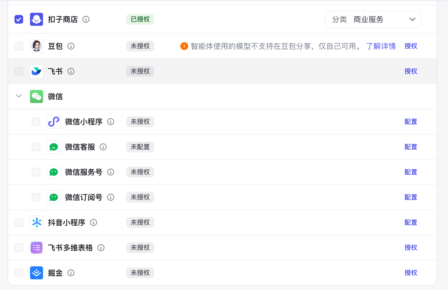The height and width of the screenshot is (290, 448).
Task: Open info tooltip next to 抖音小程序
Action: (x=93, y=222)
